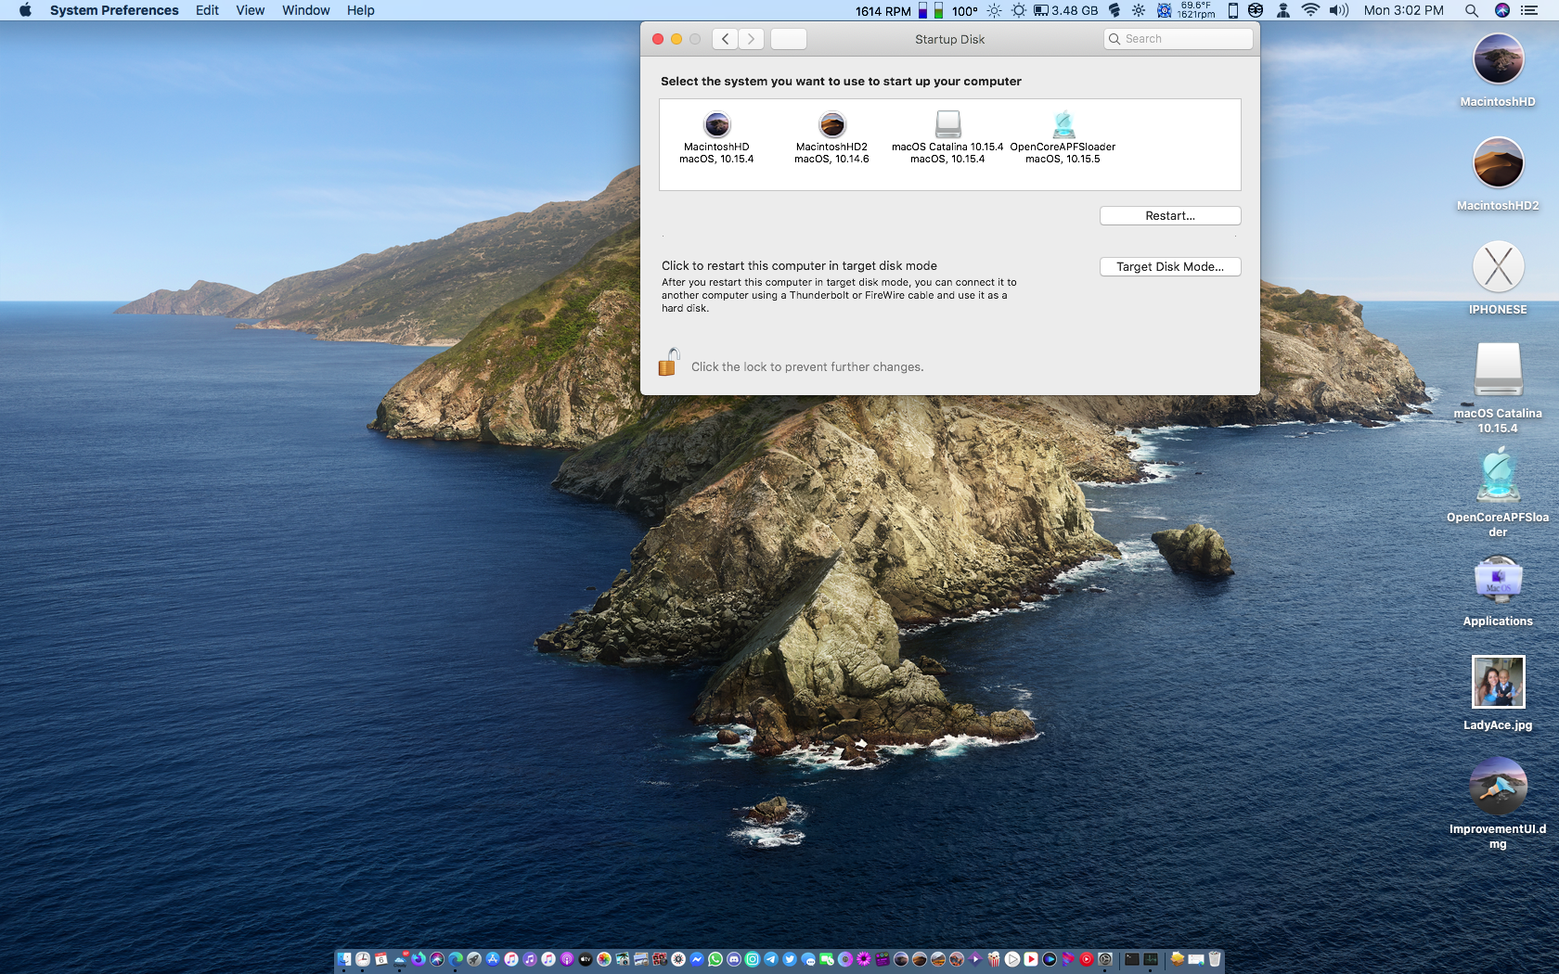The width and height of the screenshot is (1559, 974).
Task: Click the clock showing Mon 3:02 PM
Action: coord(1404,10)
